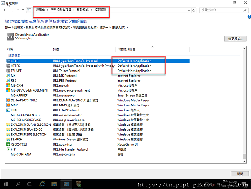Click the large VMware Default Host Application icon
This screenshot has height=189, width=251.
tap(10, 37)
